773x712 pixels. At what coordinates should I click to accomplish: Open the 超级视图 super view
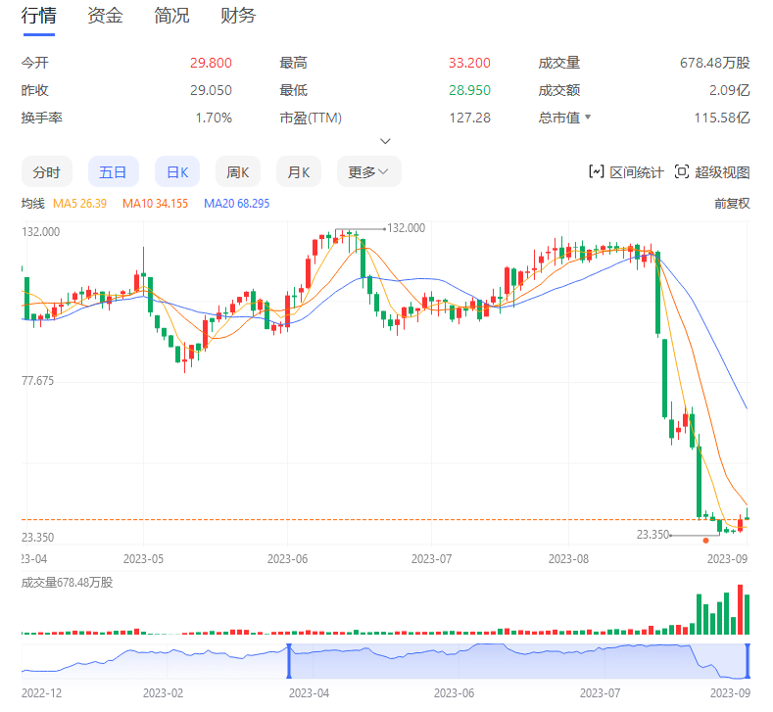[x=711, y=172]
